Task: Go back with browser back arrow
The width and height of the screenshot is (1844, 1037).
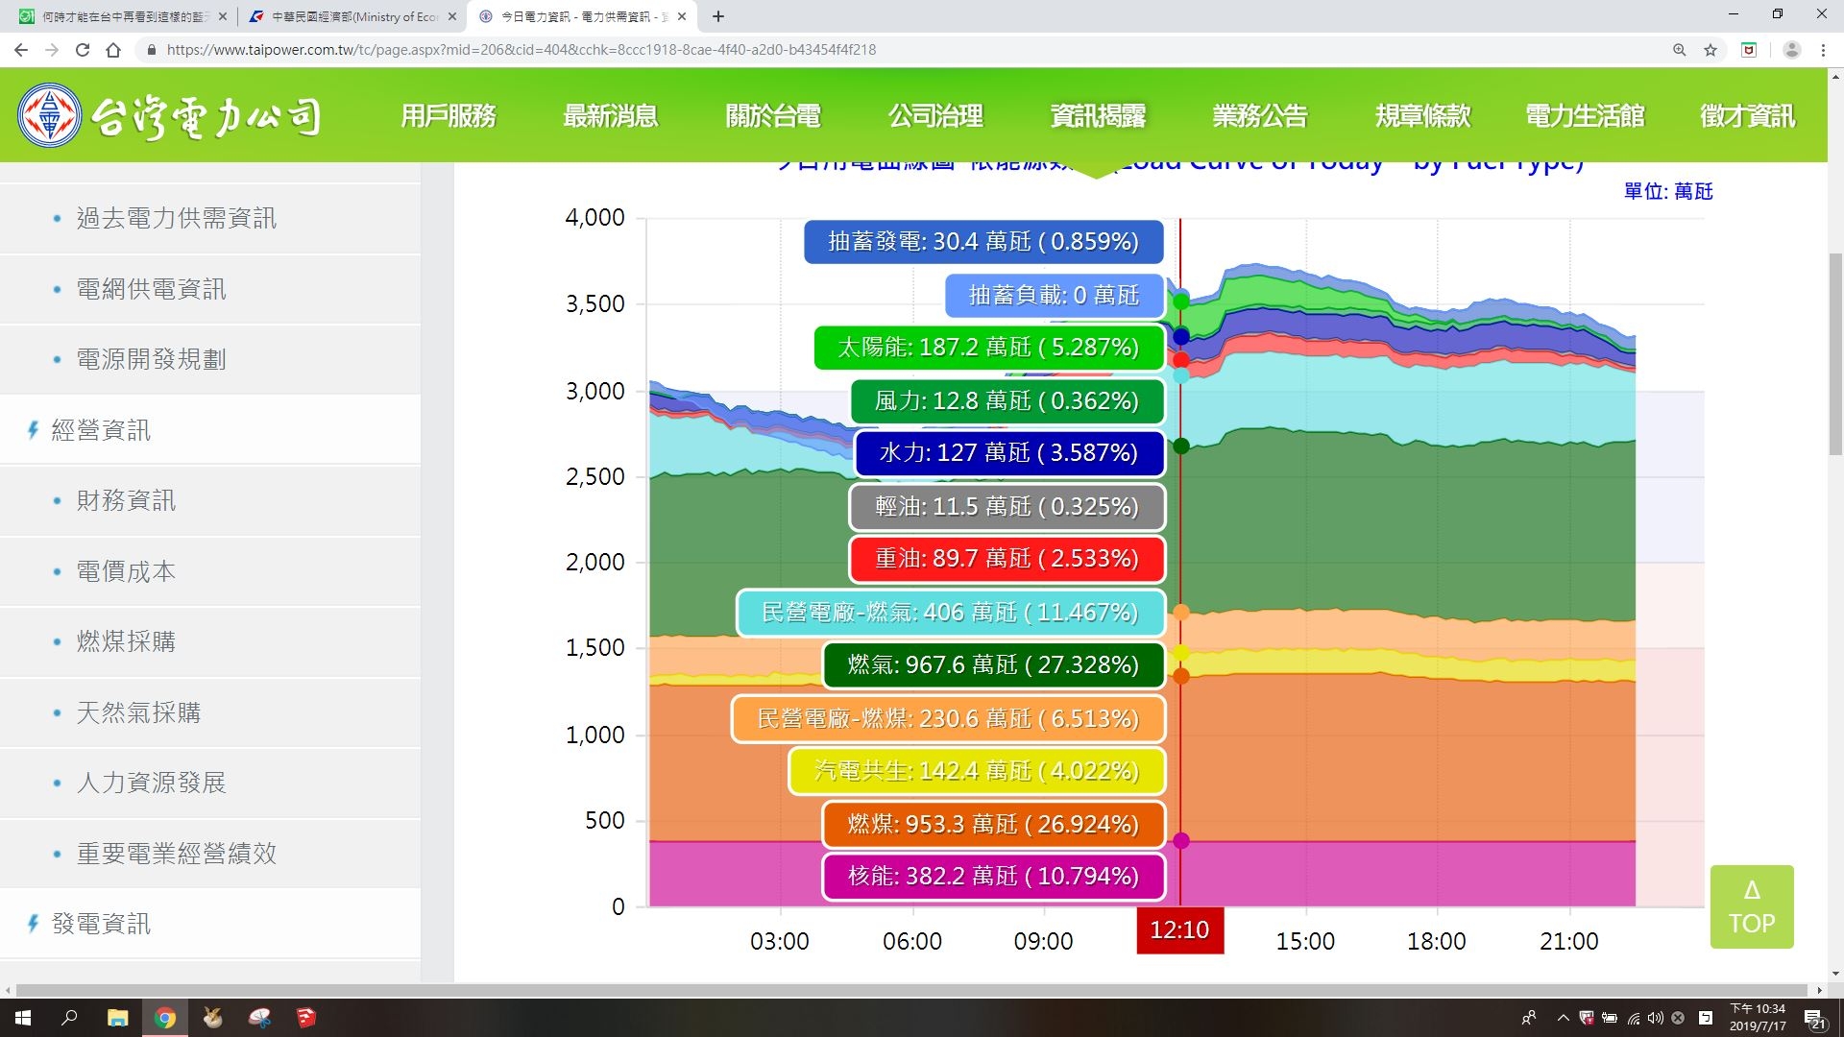Action: (x=21, y=50)
